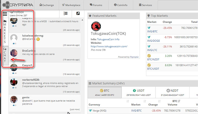
Task: Click the Bitcoin icon beside BTC/NZDT
Action: [x=149, y=56]
